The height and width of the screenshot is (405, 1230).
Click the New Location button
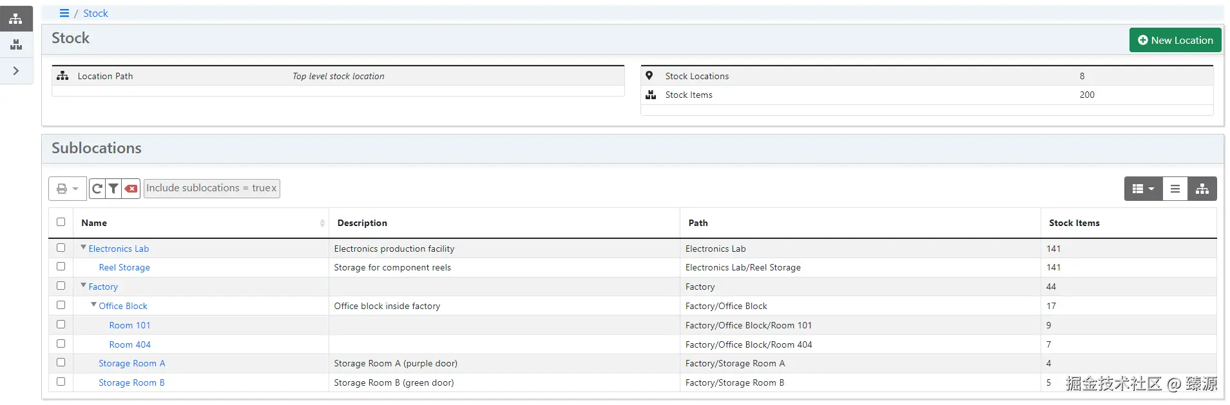tap(1175, 40)
